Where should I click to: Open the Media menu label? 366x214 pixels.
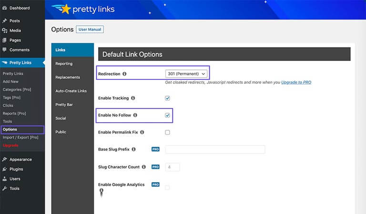coord(15,30)
